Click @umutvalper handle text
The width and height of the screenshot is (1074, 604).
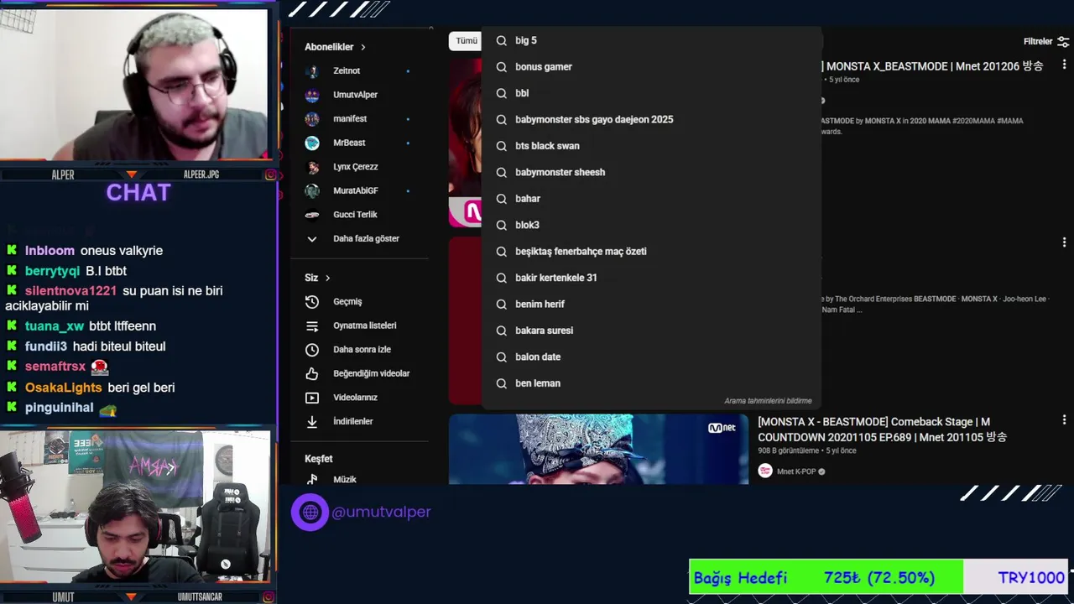pyautogui.click(x=381, y=512)
